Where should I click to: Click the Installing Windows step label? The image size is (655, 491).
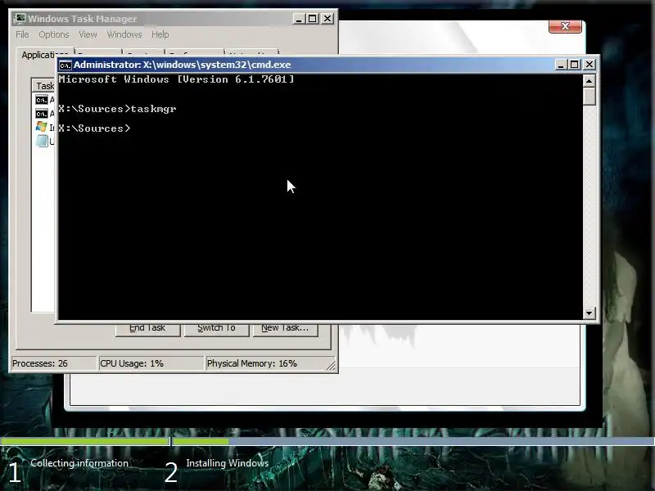coord(228,463)
